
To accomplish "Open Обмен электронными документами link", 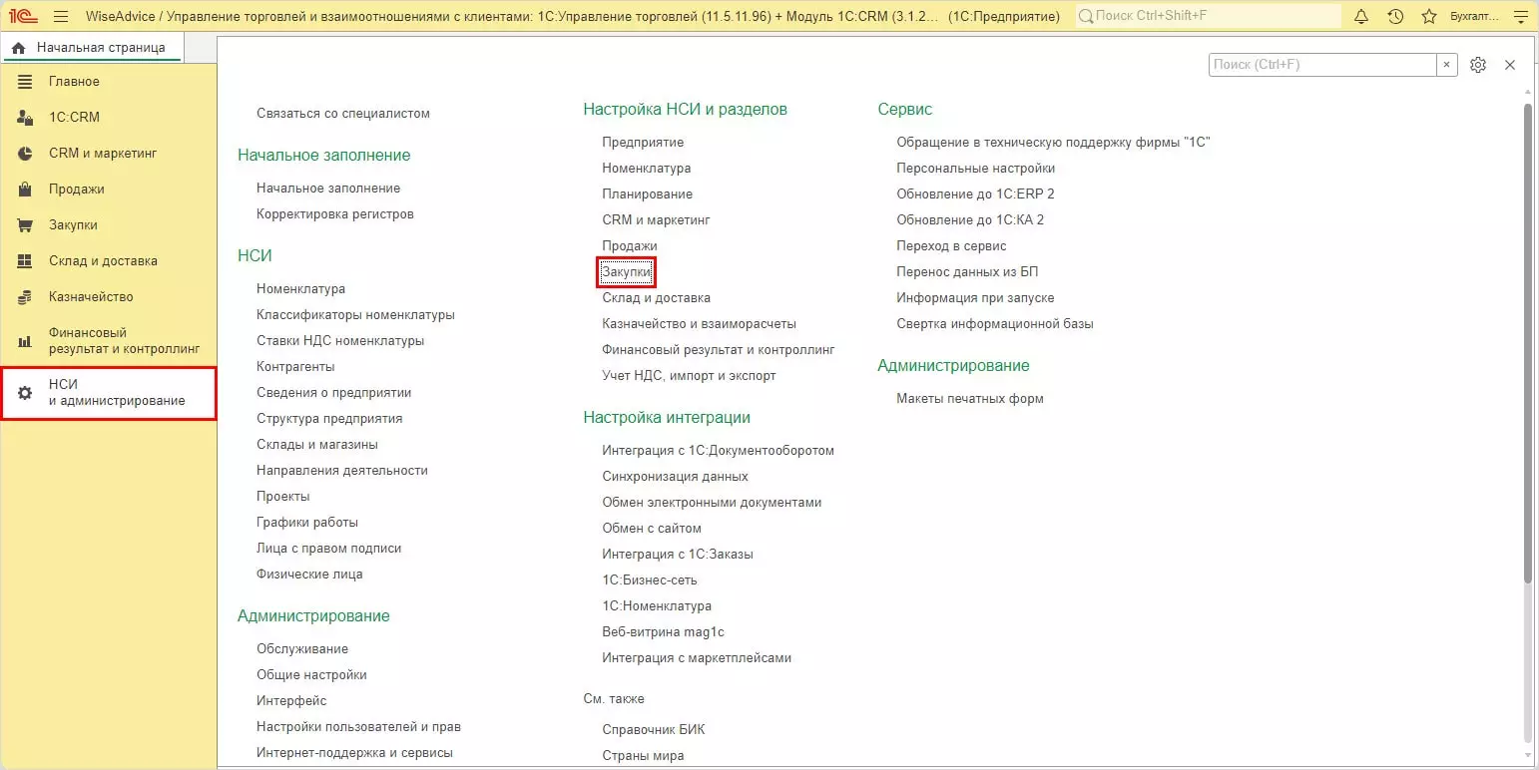I will click(x=713, y=503).
